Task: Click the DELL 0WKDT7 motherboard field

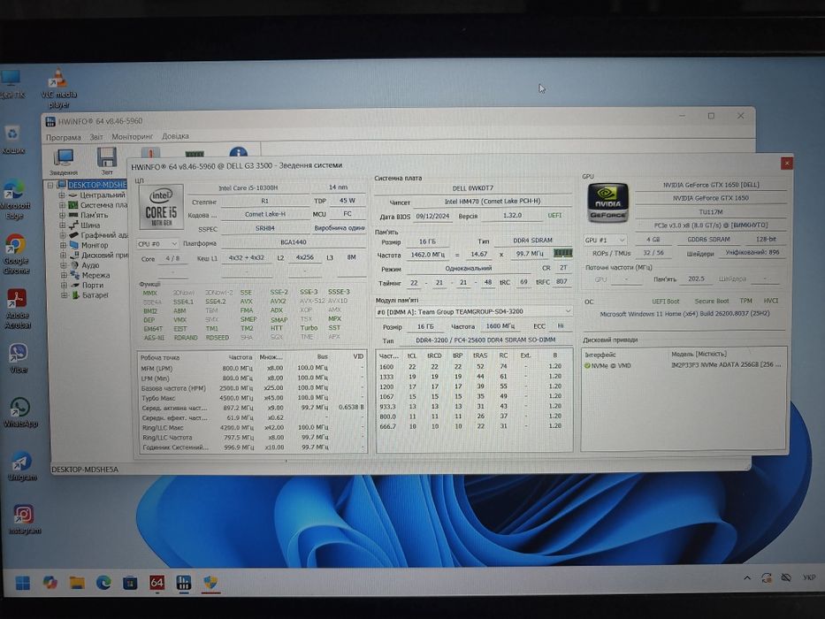Action: pos(472,187)
